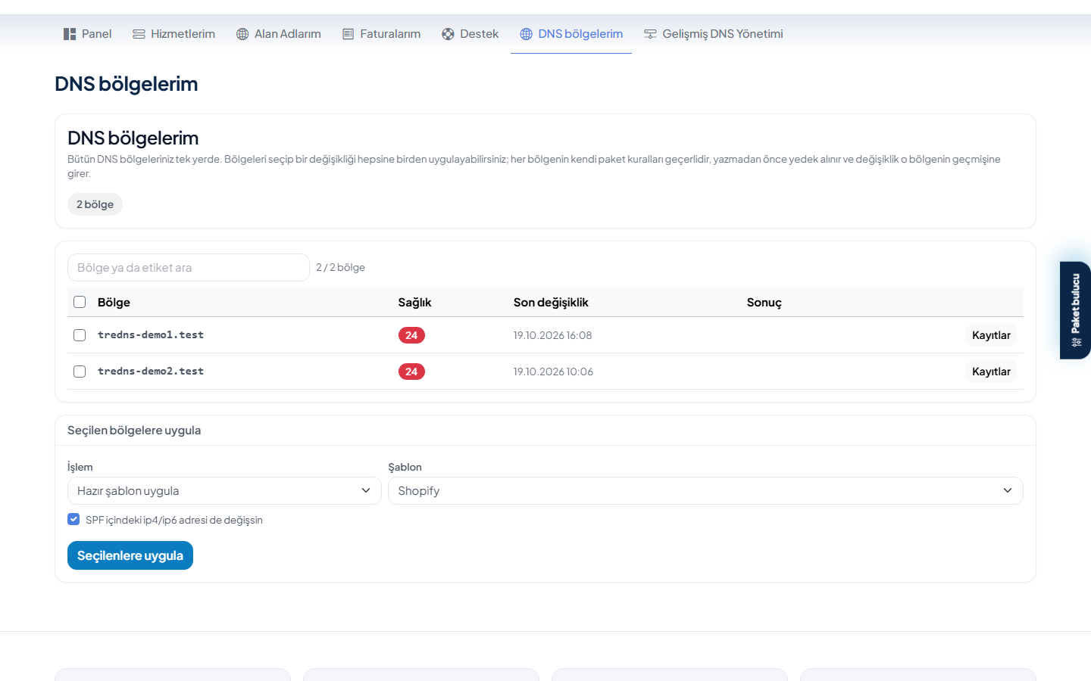Open the Destek tab label

[480, 34]
